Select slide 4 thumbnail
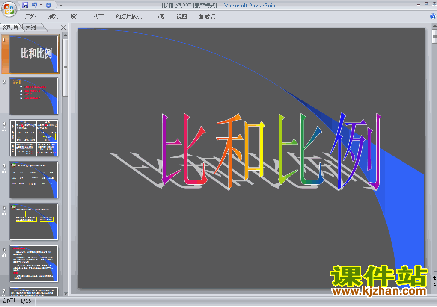Viewport: 437px width, 307px height. tap(34, 180)
